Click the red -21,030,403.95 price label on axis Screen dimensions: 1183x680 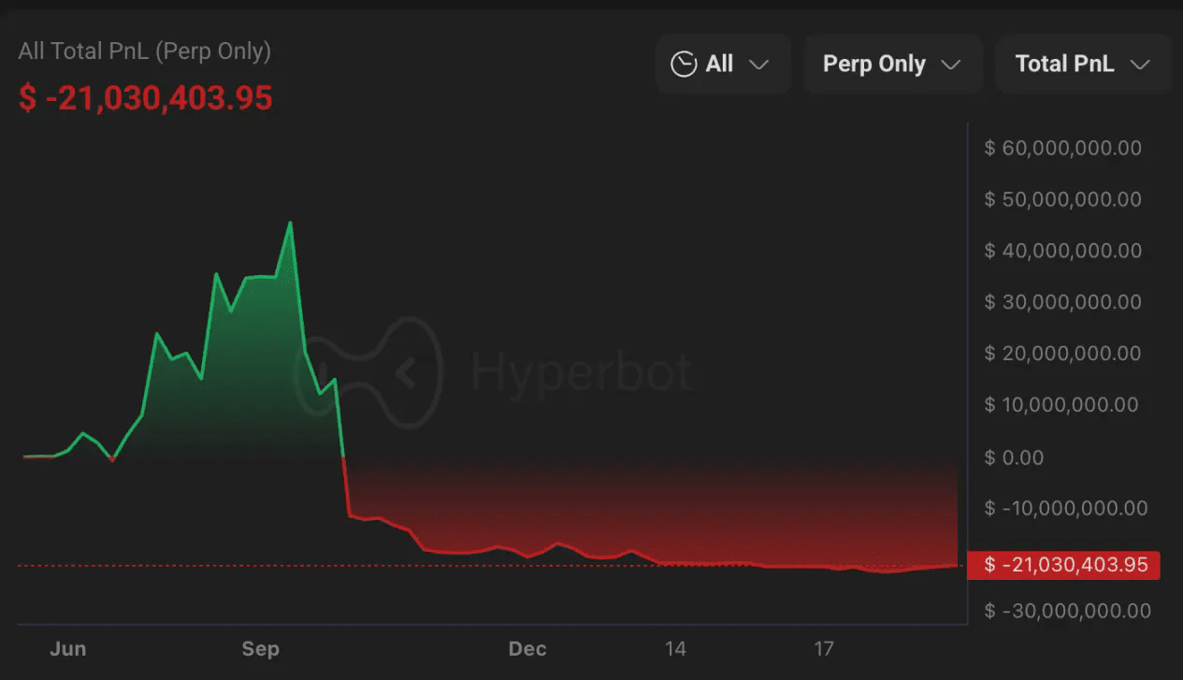[1063, 565]
